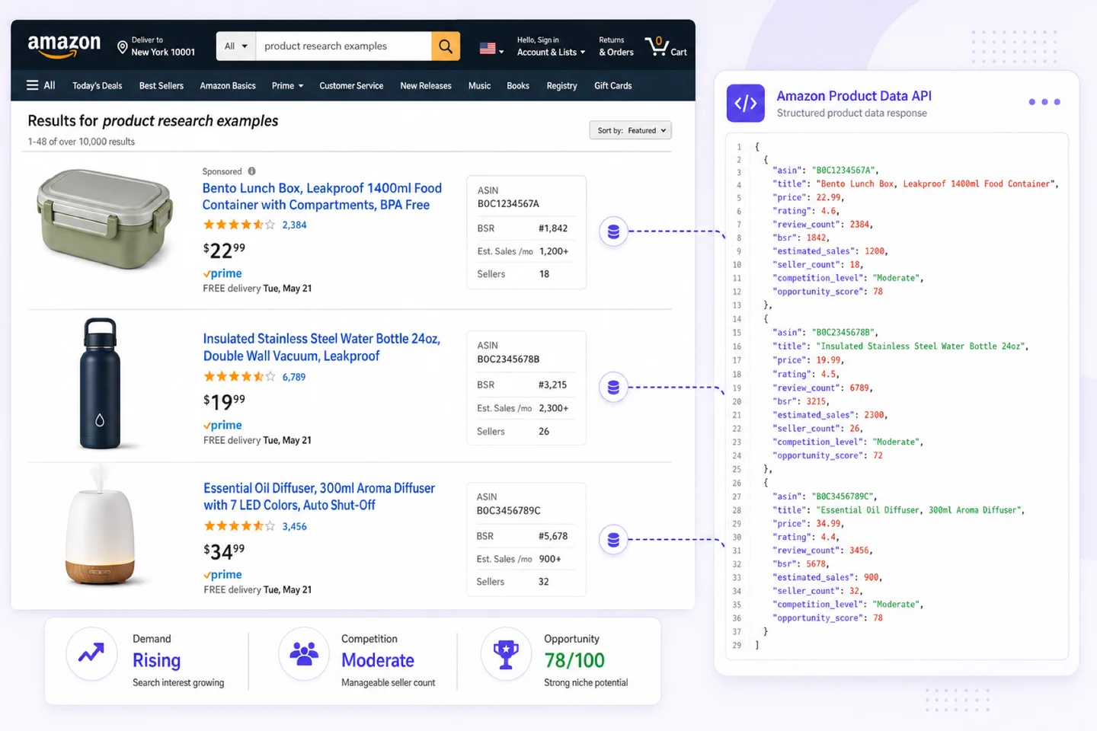
Task: Select ASIN B0C3456789C in data card
Action: coord(508,511)
